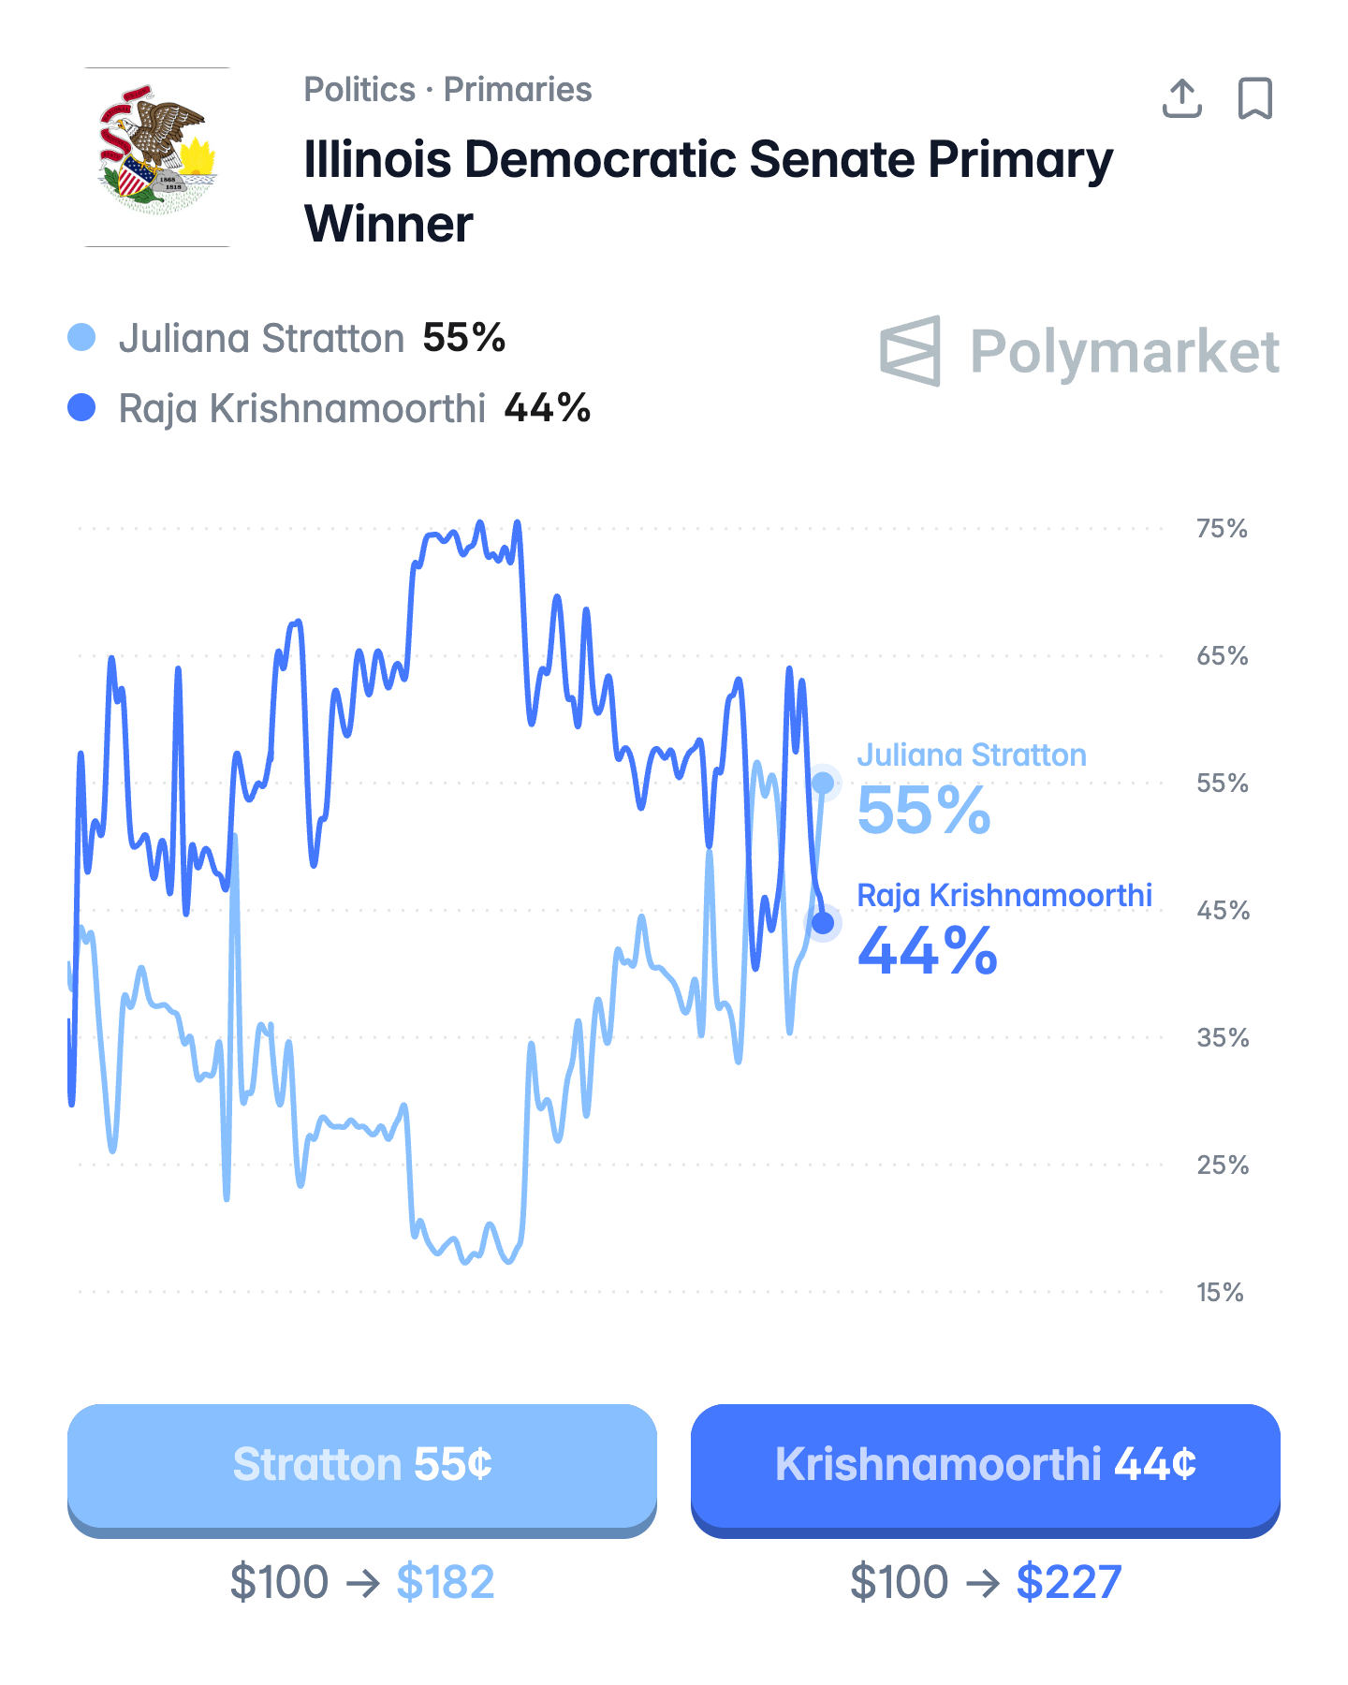The width and height of the screenshot is (1348, 1685).
Task: Click the Krishnamoorthi endpoint marker on chart
Action: pos(823,923)
